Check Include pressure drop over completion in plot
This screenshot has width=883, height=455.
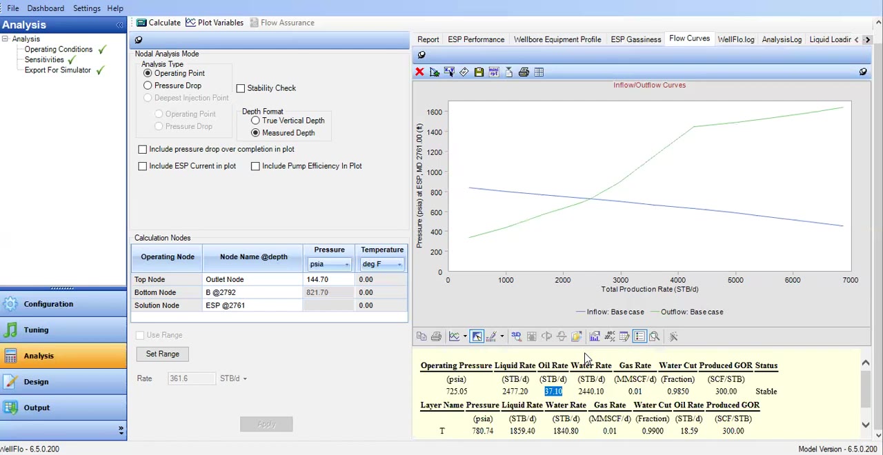(142, 149)
